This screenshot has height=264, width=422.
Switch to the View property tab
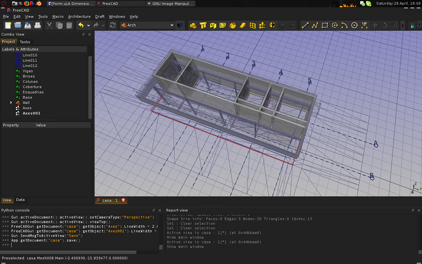pos(7,200)
